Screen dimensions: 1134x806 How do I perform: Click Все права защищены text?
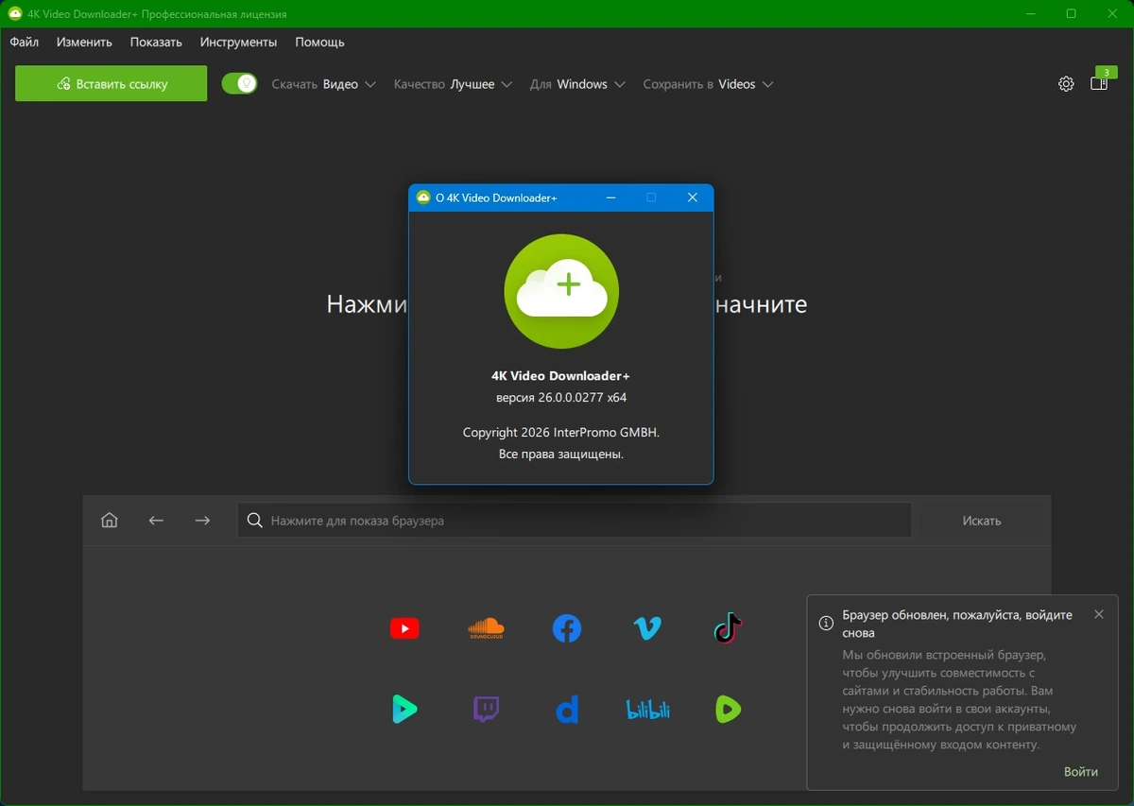coord(561,454)
